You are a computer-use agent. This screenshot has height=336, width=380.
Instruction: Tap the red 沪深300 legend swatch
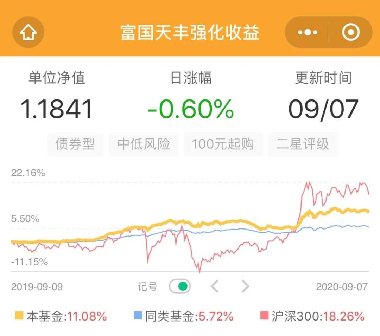pyautogui.click(x=264, y=316)
